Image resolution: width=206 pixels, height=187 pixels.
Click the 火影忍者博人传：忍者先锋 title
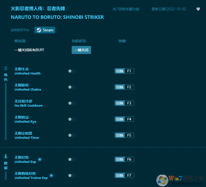pyautogui.click(x=38, y=9)
